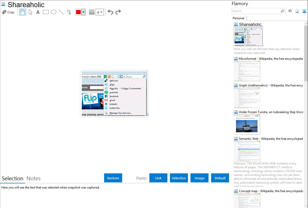308x208 pixels.
Task: Click icon next to sidebar Shareaholic title
Action: coord(236,24)
